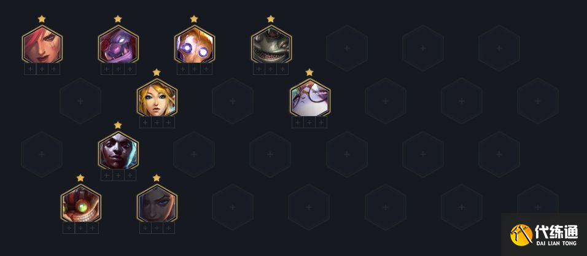This screenshot has width=587, height=256.
Task: Add first item under red-haired champion
Action: (x=30, y=69)
